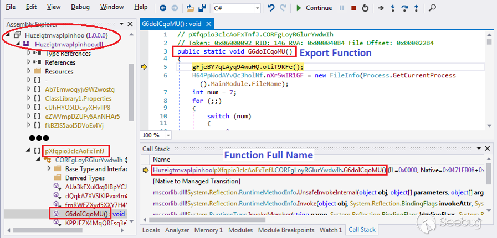Restart the debug session
This screenshot has width=497, height=238.
tap(365, 8)
